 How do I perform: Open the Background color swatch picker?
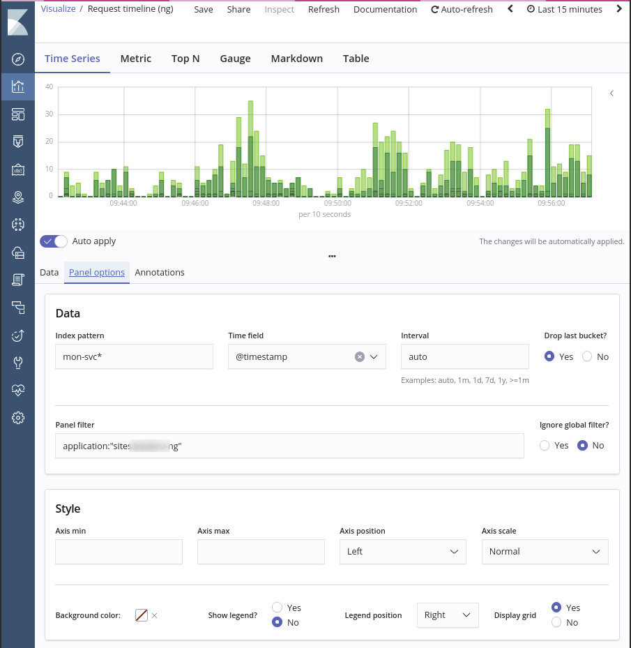point(142,615)
